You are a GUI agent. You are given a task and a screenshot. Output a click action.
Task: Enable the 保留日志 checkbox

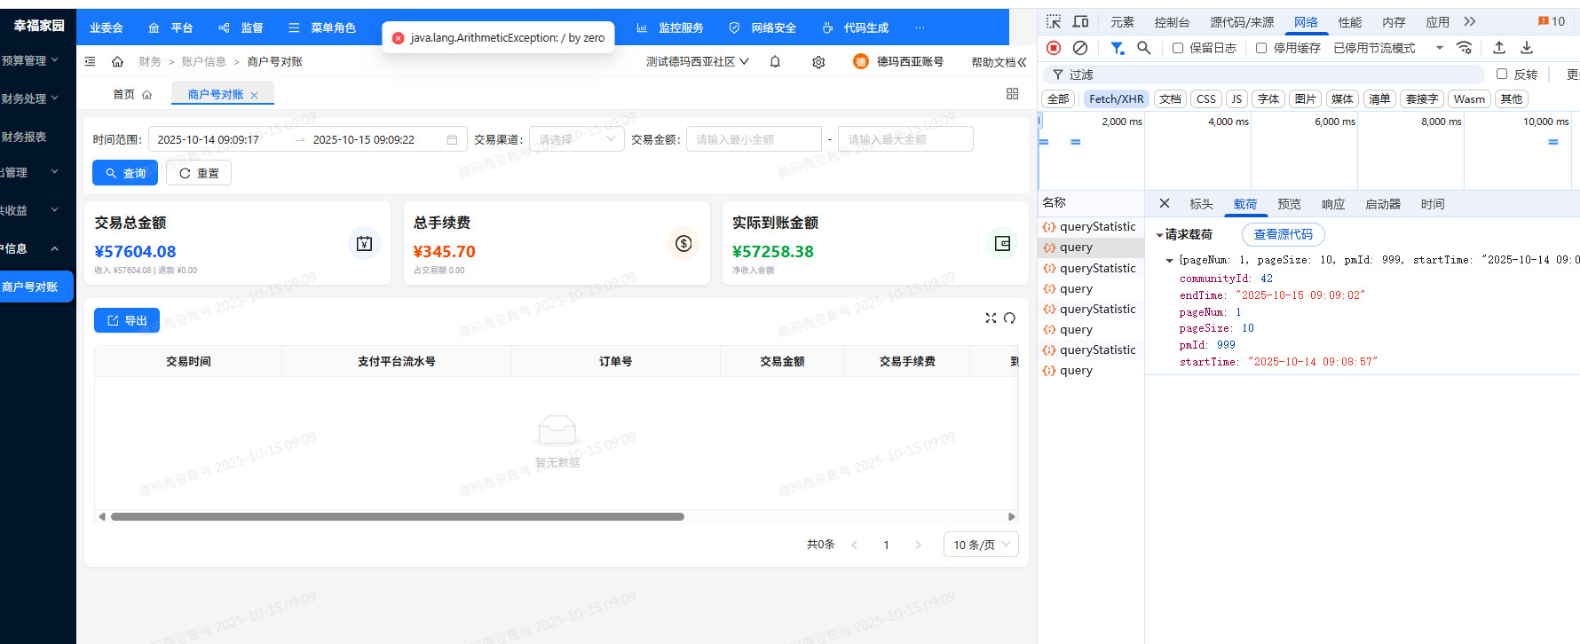pos(1178,48)
